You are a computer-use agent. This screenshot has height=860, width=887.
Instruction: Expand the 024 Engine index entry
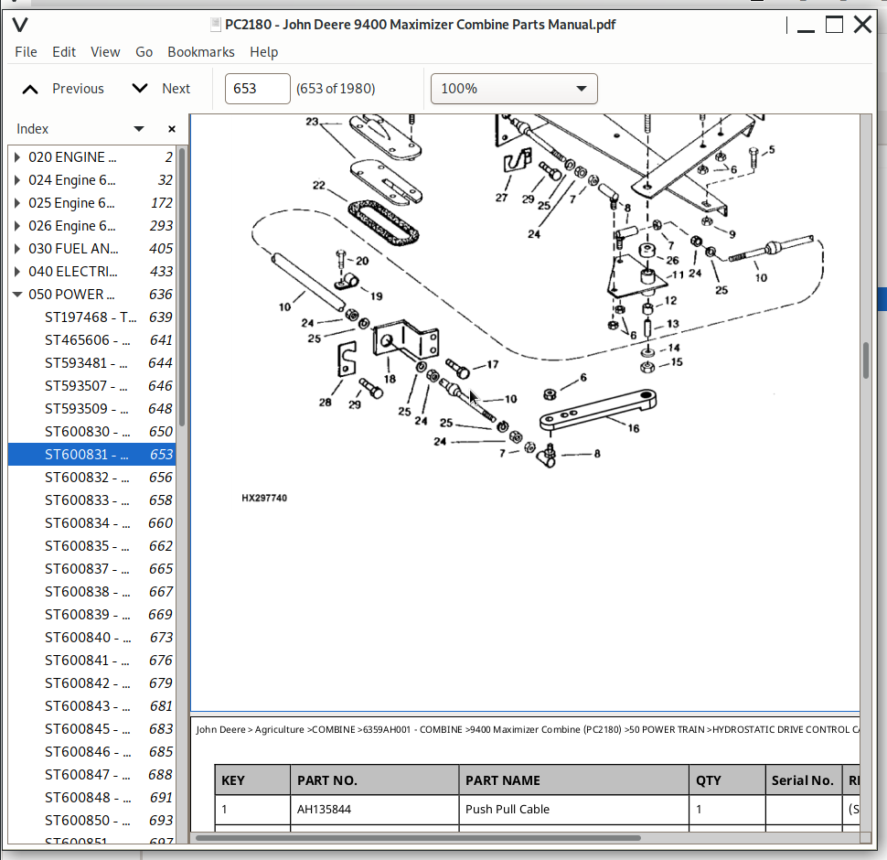[17, 180]
